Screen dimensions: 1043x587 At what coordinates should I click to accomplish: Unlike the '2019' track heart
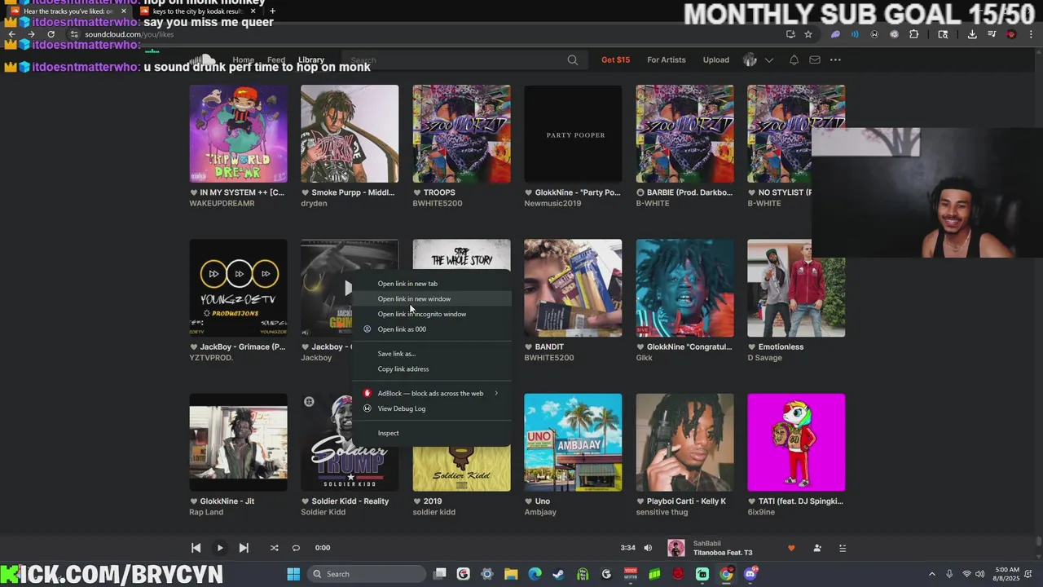pyautogui.click(x=417, y=501)
